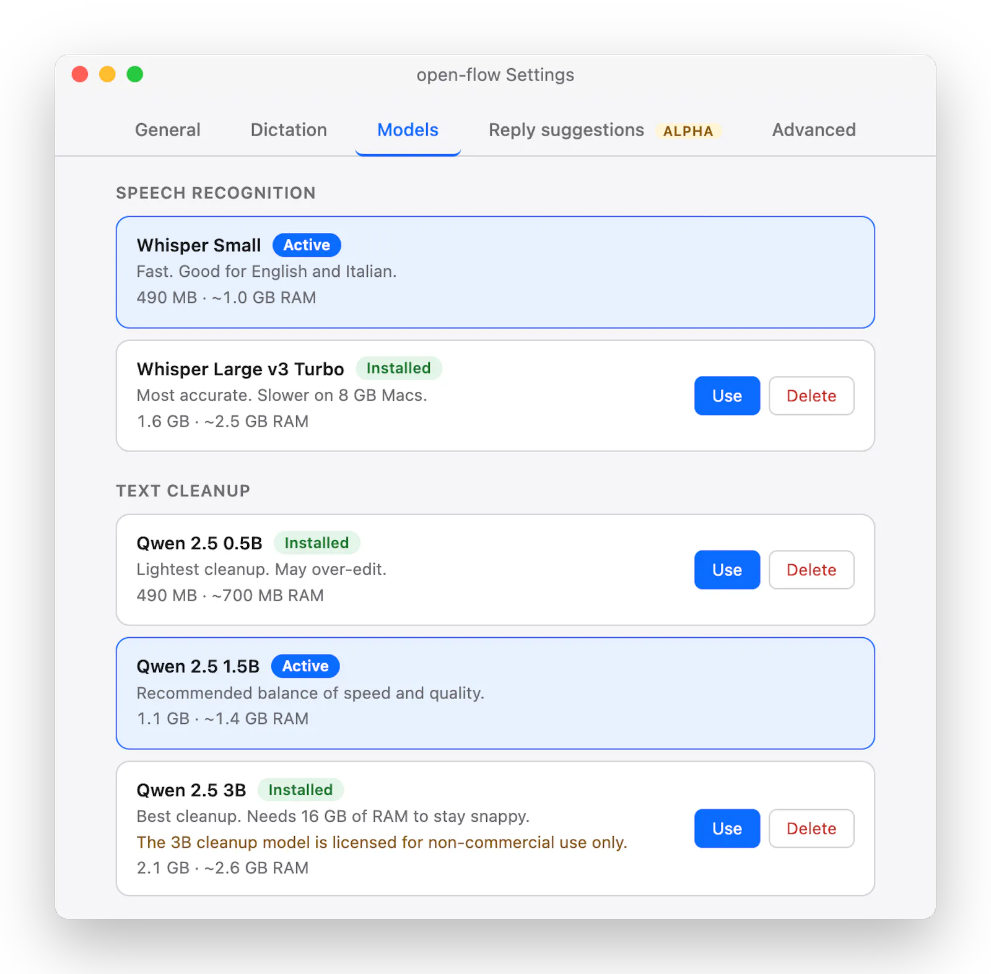This screenshot has width=991, height=974.
Task: Delete the Qwen 2.5 3B model
Action: 811,828
